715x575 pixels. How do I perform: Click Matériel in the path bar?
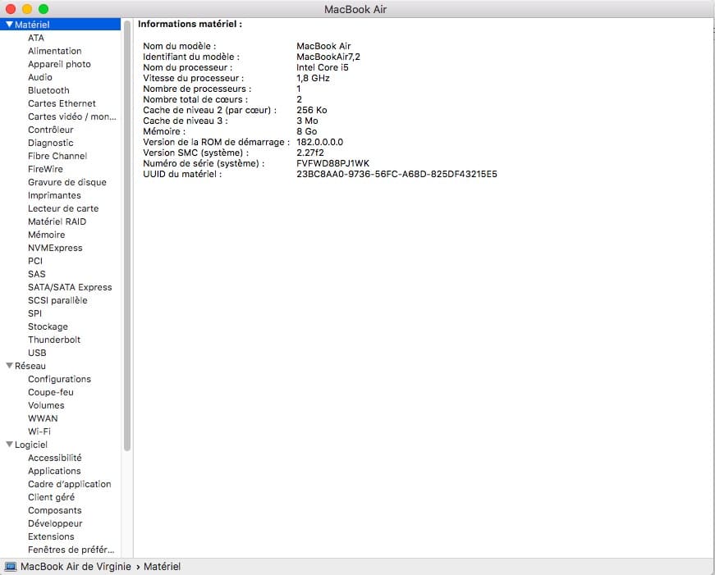162,566
